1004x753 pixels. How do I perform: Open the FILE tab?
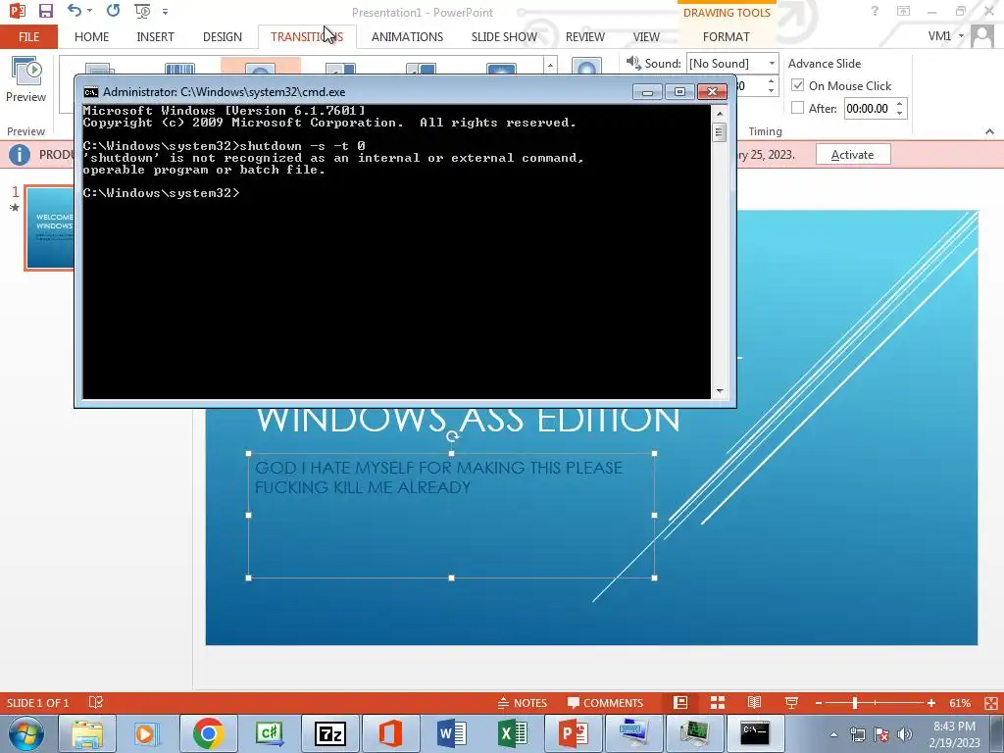(28, 36)
